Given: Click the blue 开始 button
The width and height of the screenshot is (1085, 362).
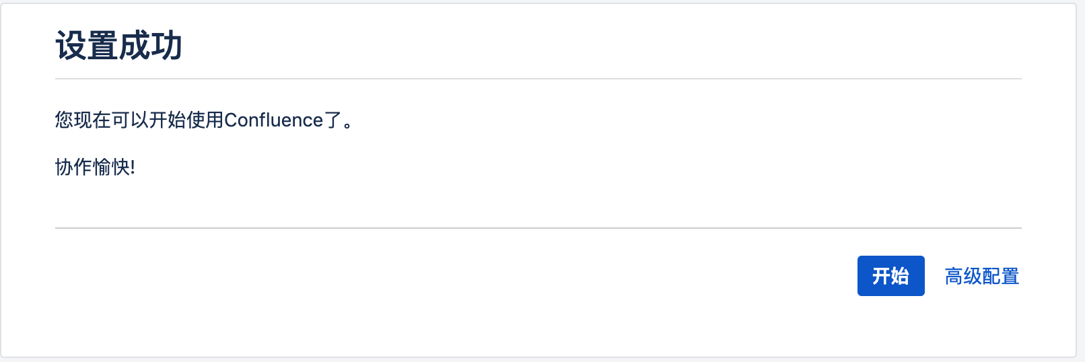Looking at the screenshot, I should click(x=890, y=276).
